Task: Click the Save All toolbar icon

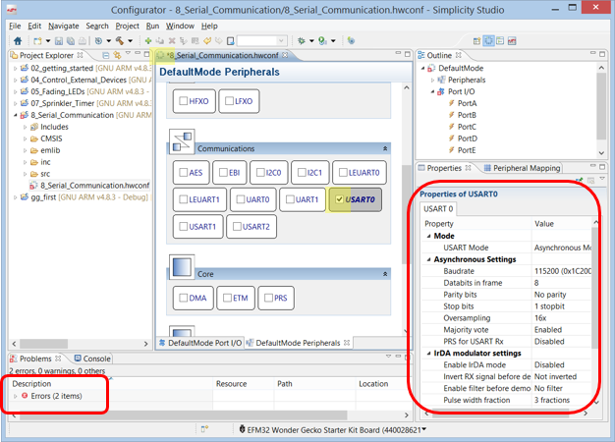Action: coord(71,41)
